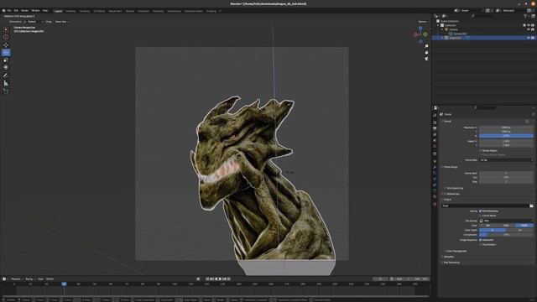The image size is (537, 302).
Task: Open the Window menu
Action: coord(35,11)
